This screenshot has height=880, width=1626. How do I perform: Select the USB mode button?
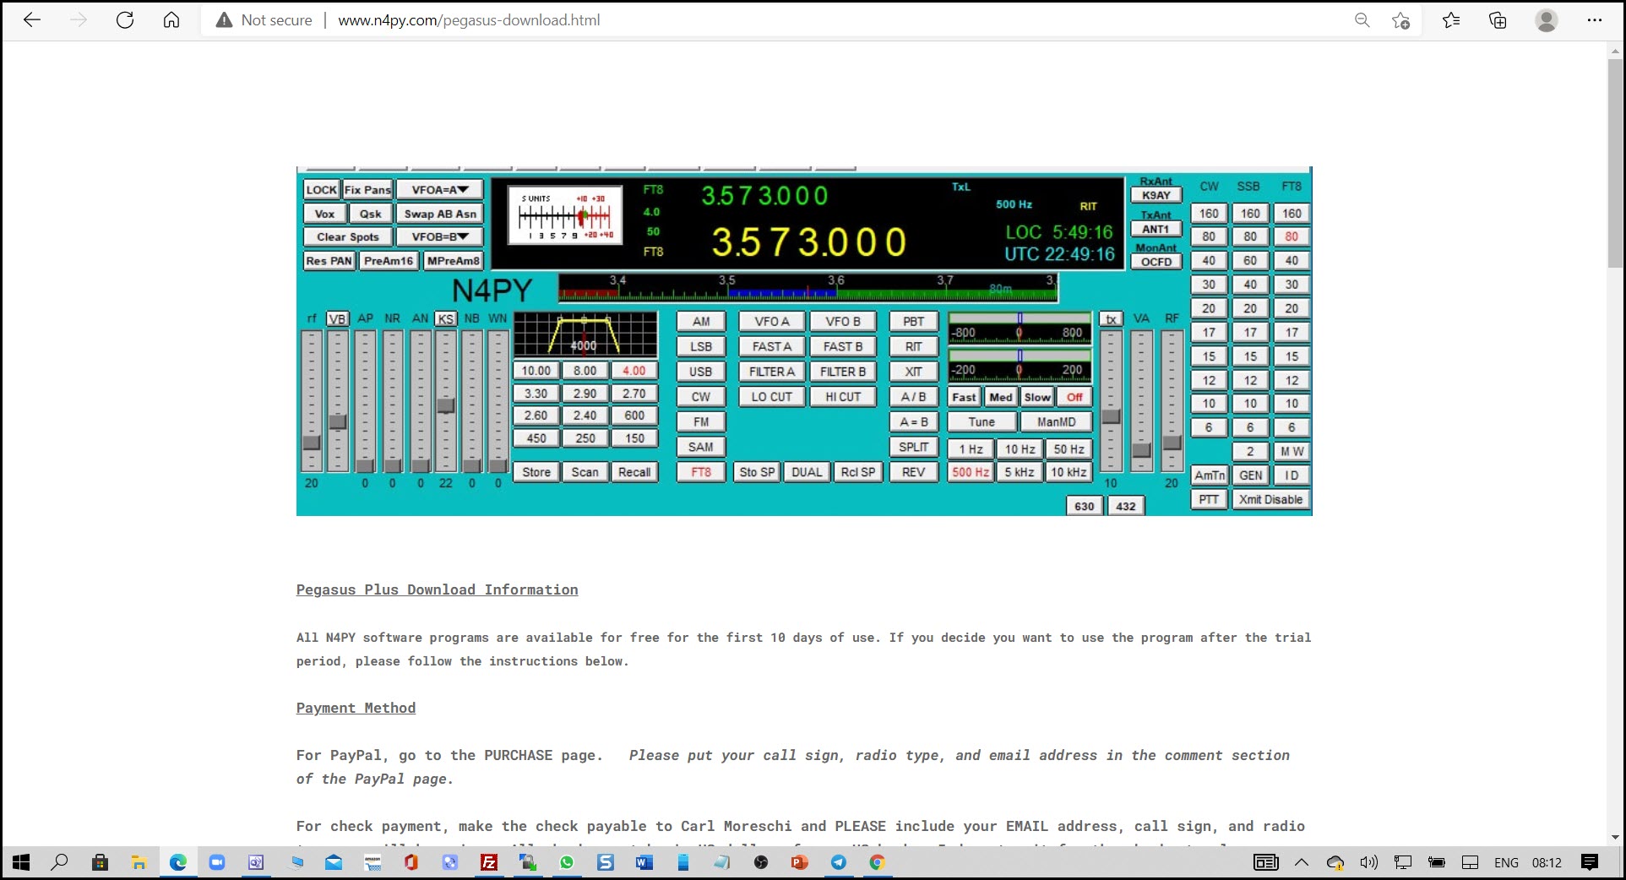coord(700,372)
